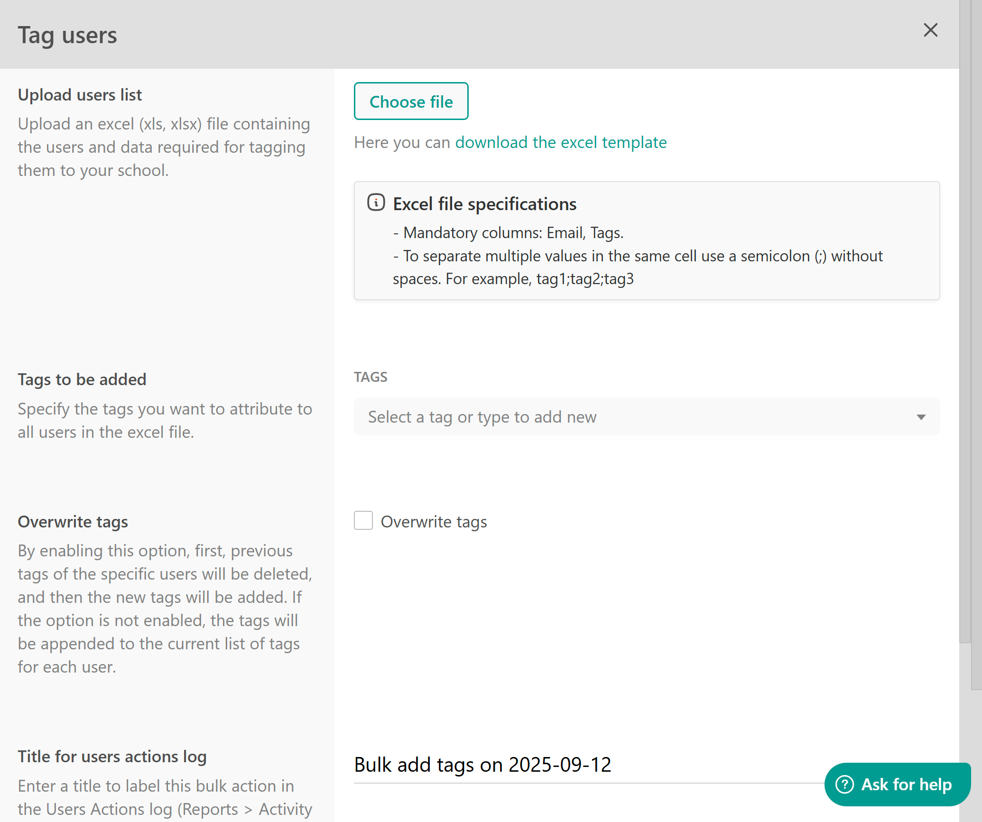Open the download the excel template link
This screenshot has height=822, width=982.
(561, 142)
